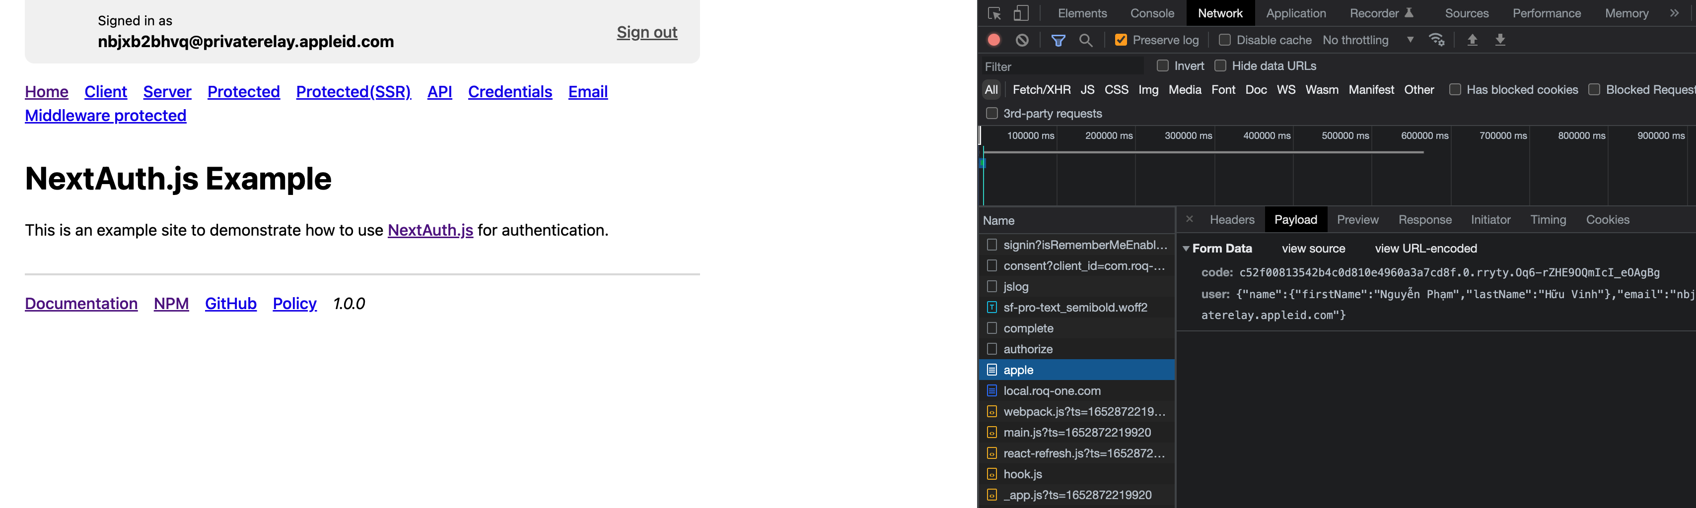Select the Timing tab

[1548, 220]
